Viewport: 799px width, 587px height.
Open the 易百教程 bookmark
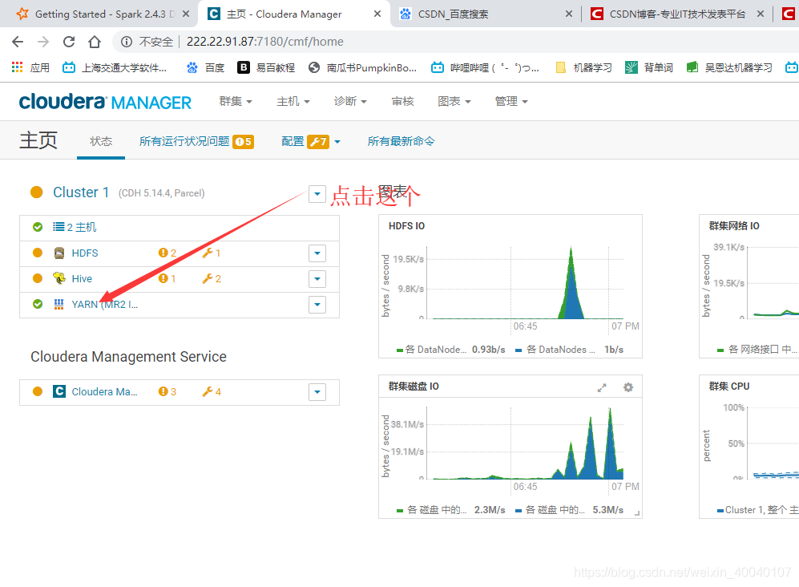coord(266,67)
